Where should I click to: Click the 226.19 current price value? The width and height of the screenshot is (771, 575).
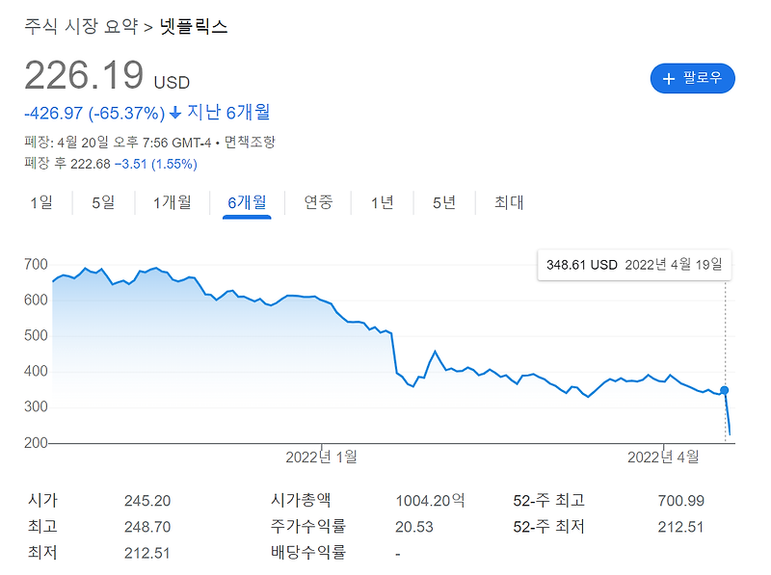pyautogui.click(x=84, y=75)
